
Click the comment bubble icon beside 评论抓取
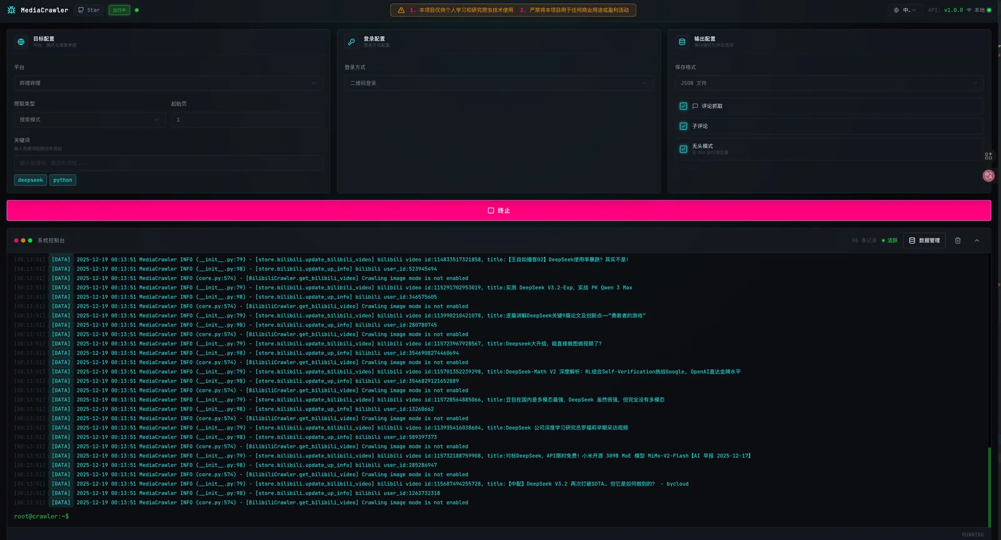695,106
